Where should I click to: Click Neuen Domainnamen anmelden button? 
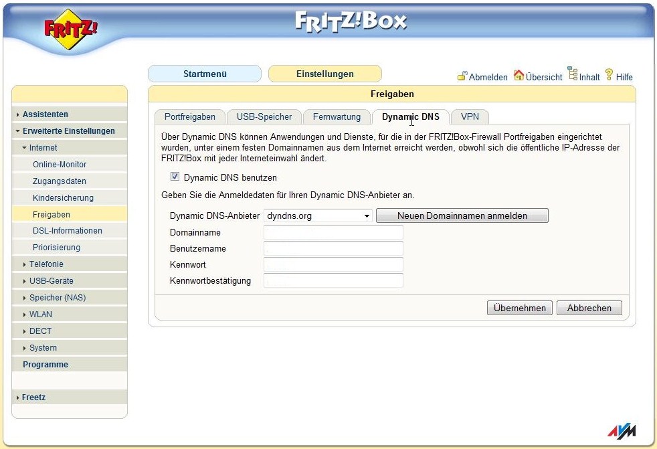pyautogui.click(x=462, y=216)
